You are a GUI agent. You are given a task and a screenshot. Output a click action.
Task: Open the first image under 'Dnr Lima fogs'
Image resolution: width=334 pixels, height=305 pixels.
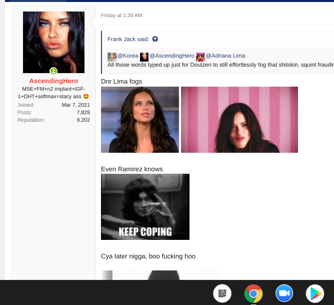[x=140, y=120]
